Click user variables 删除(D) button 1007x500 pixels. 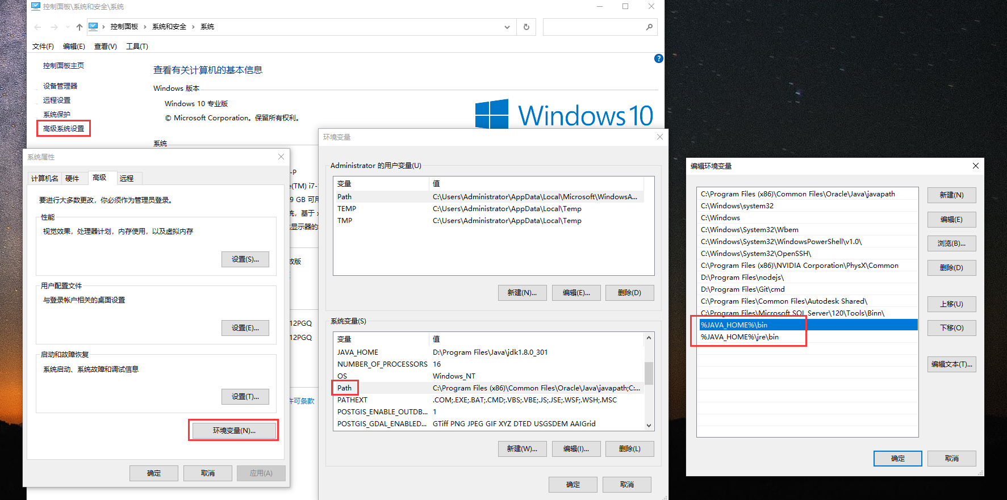(630, 293)
